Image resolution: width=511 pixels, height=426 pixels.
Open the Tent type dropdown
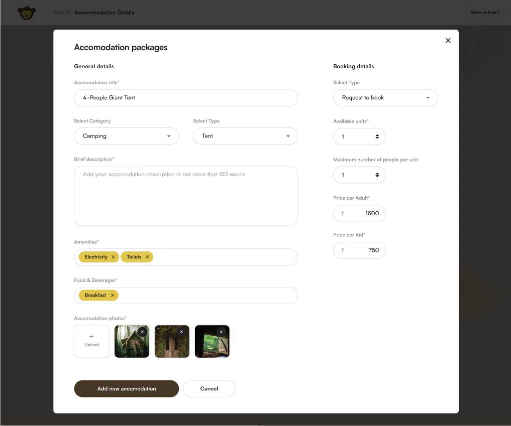pyautogui.click(x=245, y=136)
